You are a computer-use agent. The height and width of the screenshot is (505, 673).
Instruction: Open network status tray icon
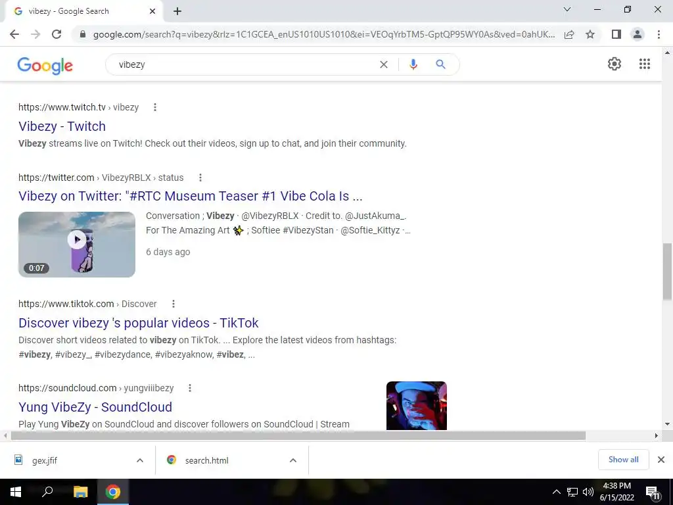tap(572, 492)
